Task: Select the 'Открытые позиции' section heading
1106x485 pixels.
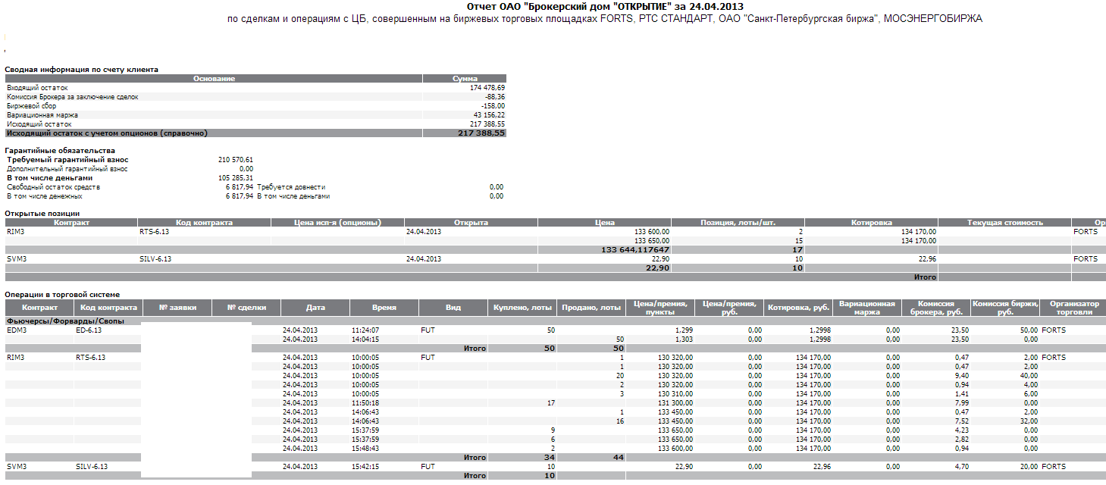Action: point(42,213)
